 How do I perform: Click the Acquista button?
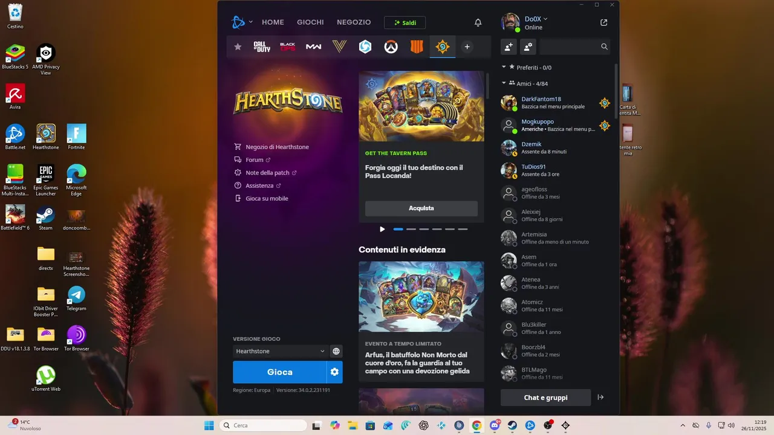point(421,208)
